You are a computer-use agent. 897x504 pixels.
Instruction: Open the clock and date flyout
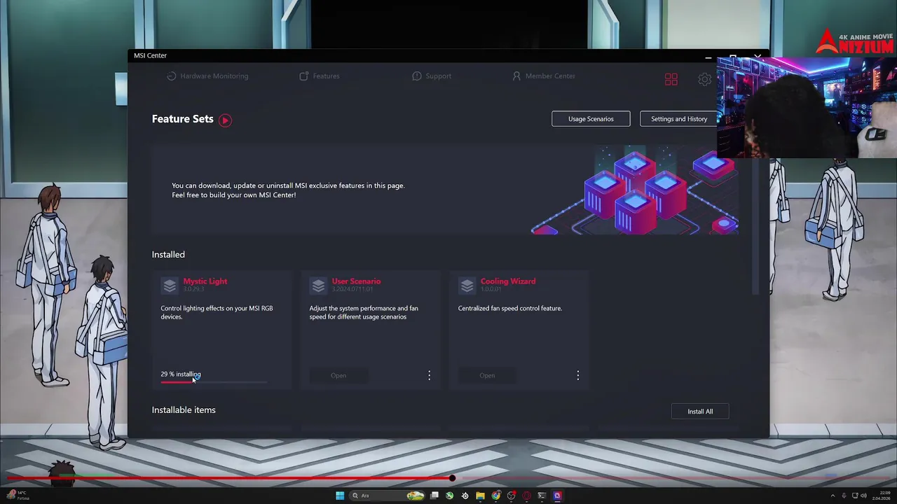(x=882, y=496)
